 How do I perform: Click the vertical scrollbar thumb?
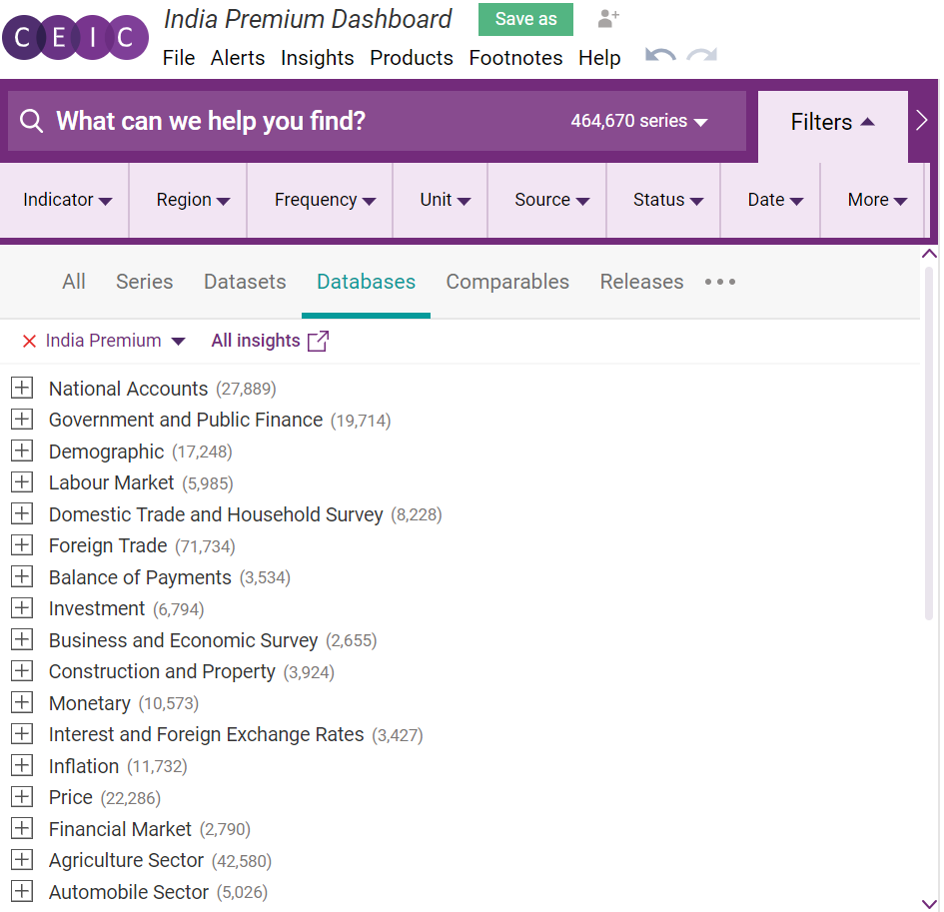pyautogui.click(x=929, y=443)
